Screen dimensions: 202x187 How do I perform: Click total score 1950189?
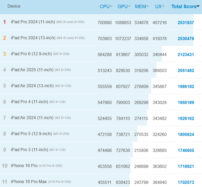click(186, 102)
